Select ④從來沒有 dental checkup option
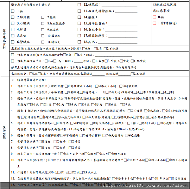Screen dimensions: 190x189 click(170, 179)
